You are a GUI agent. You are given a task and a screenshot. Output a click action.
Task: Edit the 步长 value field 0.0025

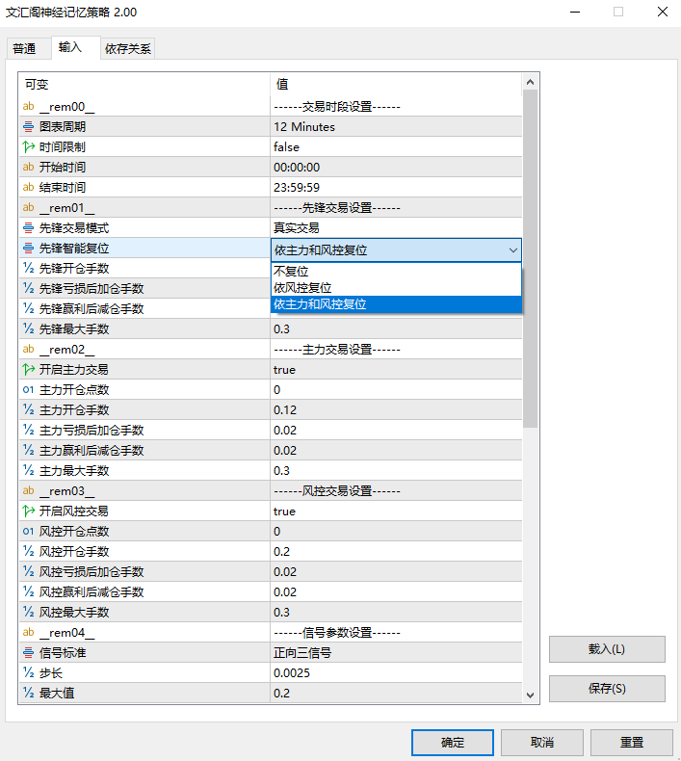click(x=395, y=673)
